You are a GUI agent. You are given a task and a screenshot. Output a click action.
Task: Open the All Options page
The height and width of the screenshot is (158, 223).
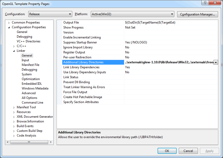(x=29, y=98)
